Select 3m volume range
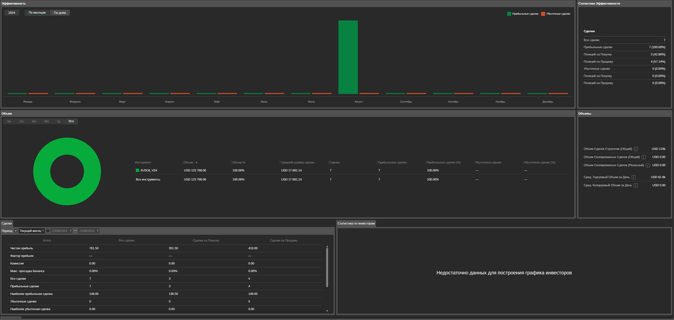Image resolution: width=674 pixels, height=320 pixels. click(34, 121)
